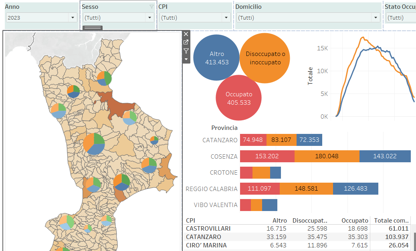Use map as filter funnel icon
Viewport: 416px width, 251px height.
coord(186,51)
